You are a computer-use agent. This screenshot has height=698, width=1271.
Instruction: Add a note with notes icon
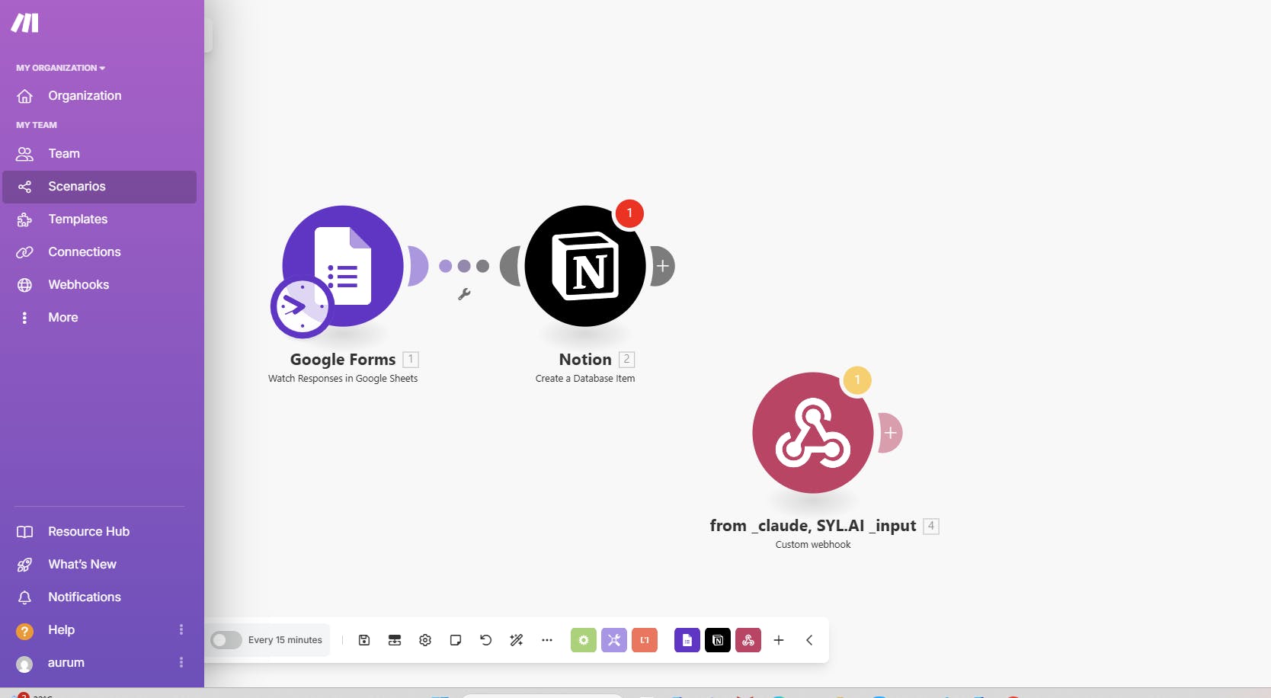click(x=456, y=640)
